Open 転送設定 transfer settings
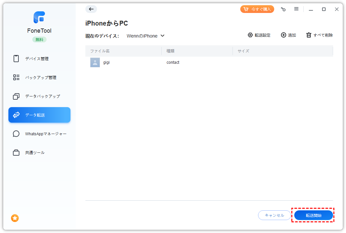The width and height of the screenshot is (346, 233). [x=259, y=35]
